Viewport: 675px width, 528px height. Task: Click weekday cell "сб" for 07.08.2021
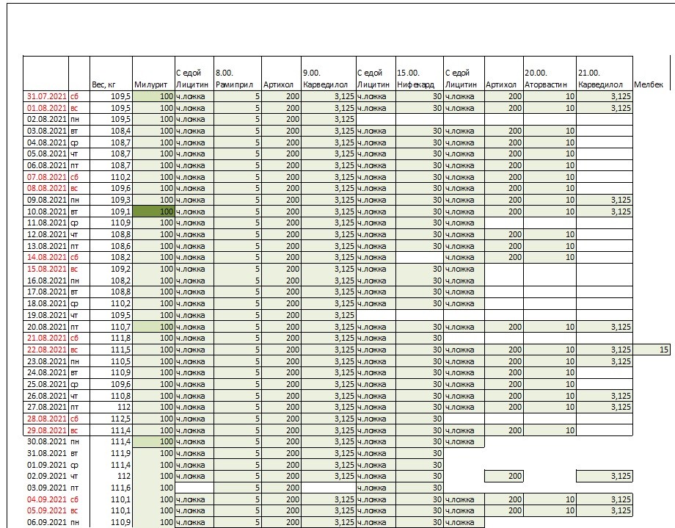point(77,177)
